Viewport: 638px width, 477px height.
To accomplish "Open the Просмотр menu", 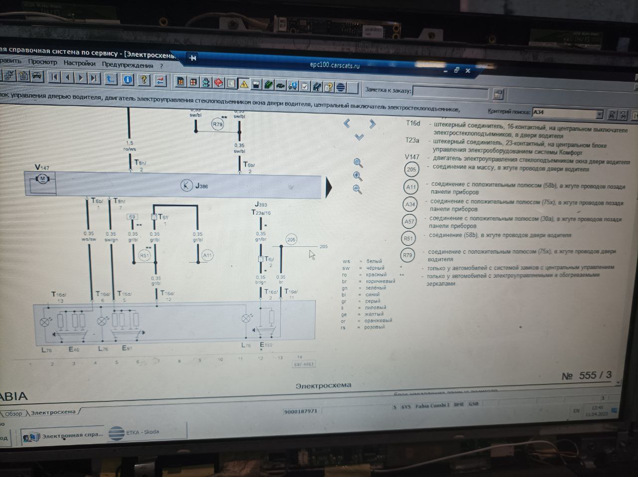I will click(42, 62).
